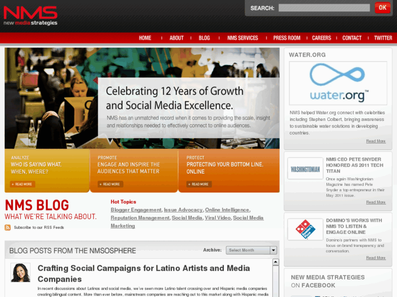Click the blog author's portrait photo
This screenshot has width=397, height=297.
pos(21,272)
